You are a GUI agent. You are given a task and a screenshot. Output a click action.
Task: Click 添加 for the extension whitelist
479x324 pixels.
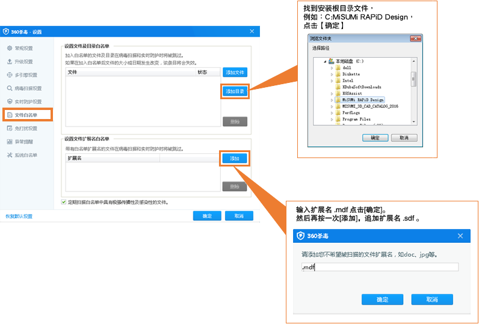(235, 158)
